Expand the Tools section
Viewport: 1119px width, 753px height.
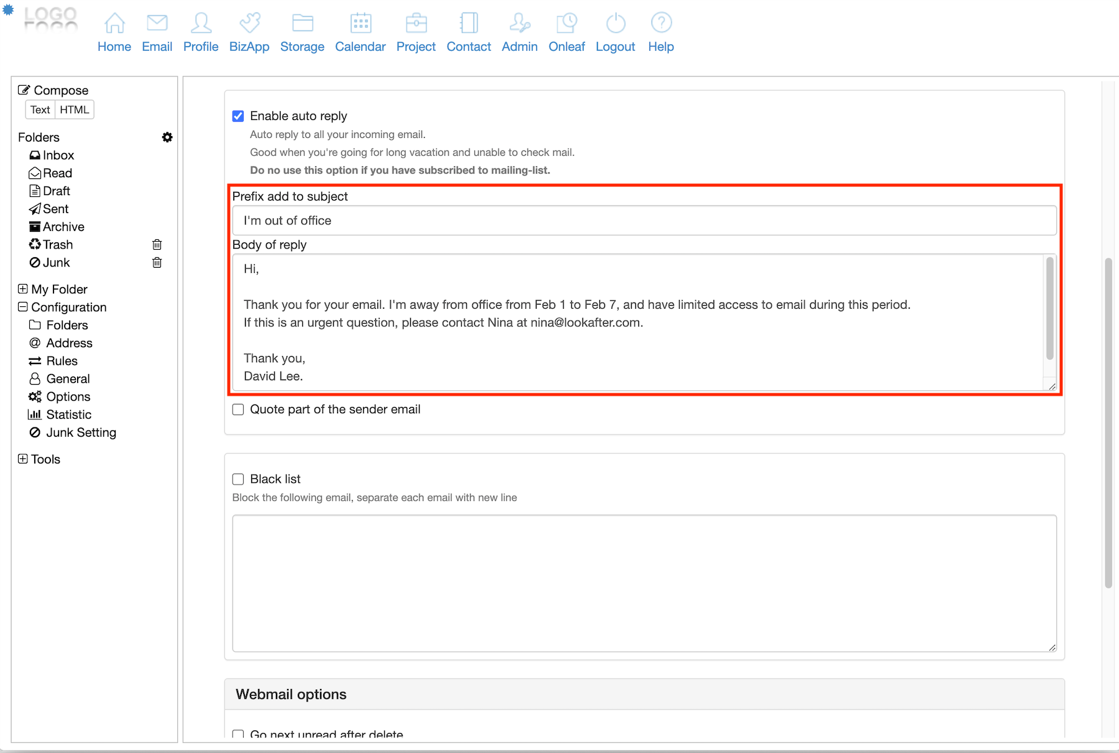(23, 459)
